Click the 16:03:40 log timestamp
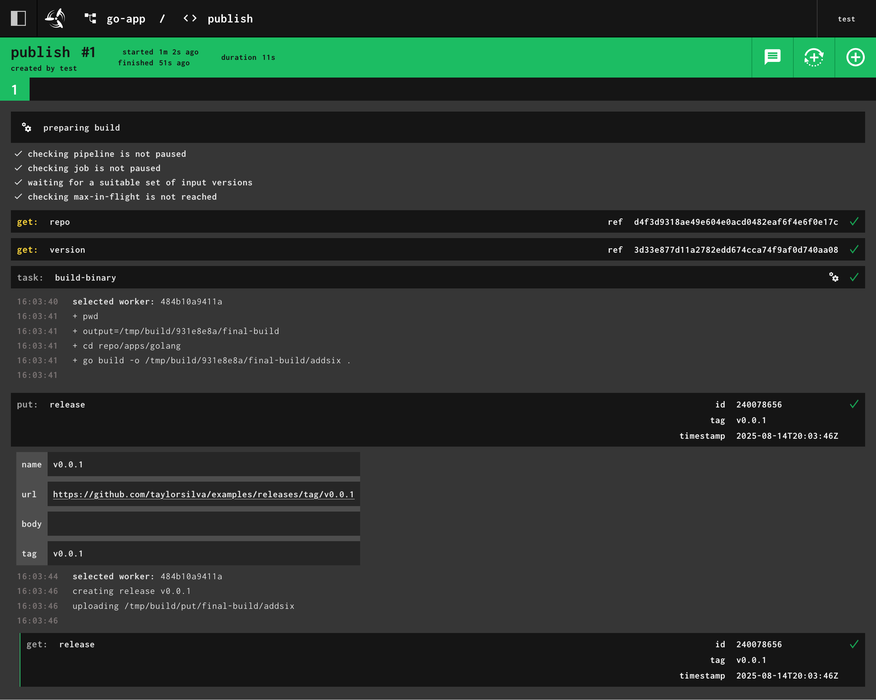 tap(37, 302)
